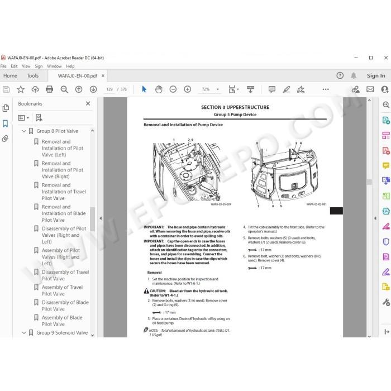Open the Attachments paperclip panel
Viewport: 391px width, 391px height.
5,139
